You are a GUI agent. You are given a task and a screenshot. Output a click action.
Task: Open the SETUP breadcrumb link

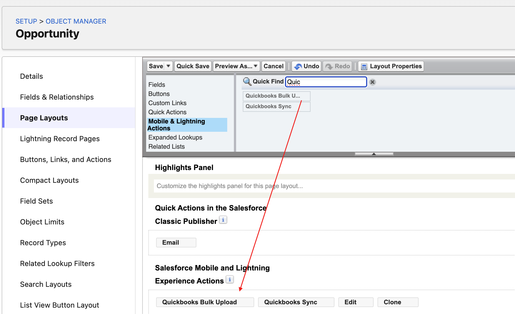tap(26, 21)
